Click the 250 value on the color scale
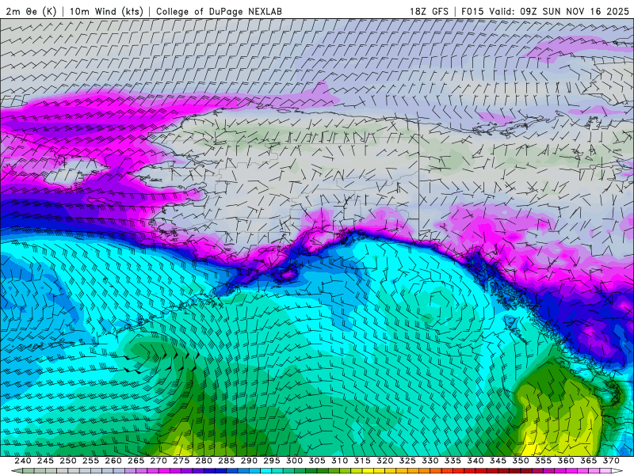 (x=68, y=461)
